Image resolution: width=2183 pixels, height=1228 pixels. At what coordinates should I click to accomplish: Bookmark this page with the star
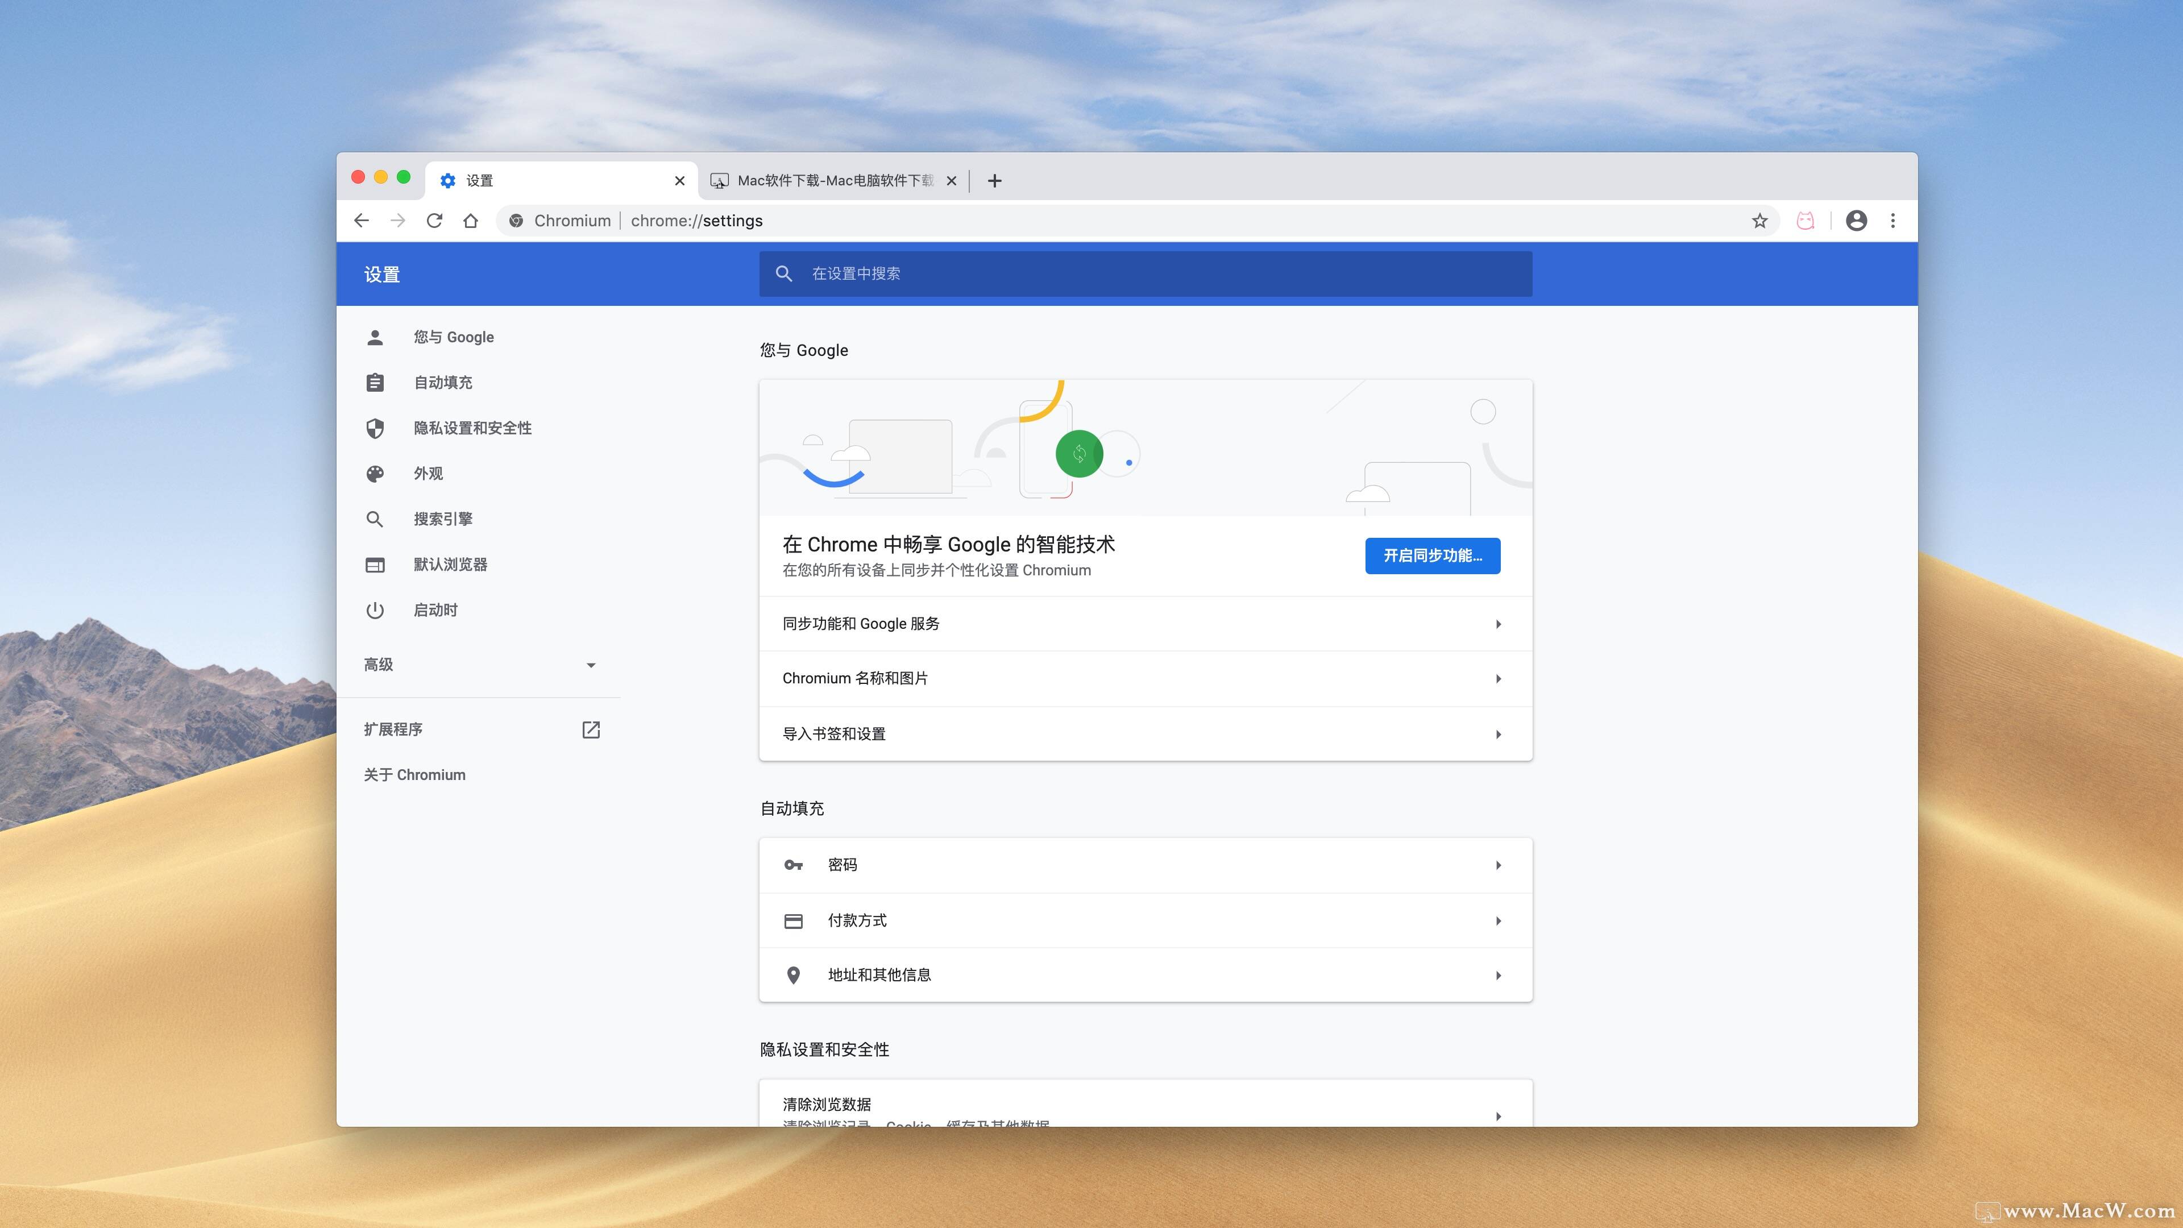1760,221
